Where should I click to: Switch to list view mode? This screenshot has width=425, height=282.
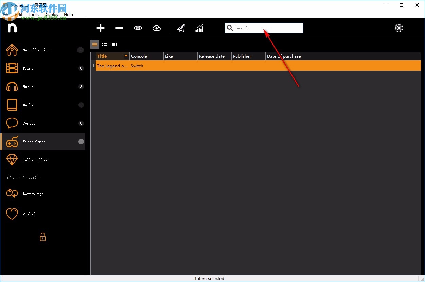[95, 44]
